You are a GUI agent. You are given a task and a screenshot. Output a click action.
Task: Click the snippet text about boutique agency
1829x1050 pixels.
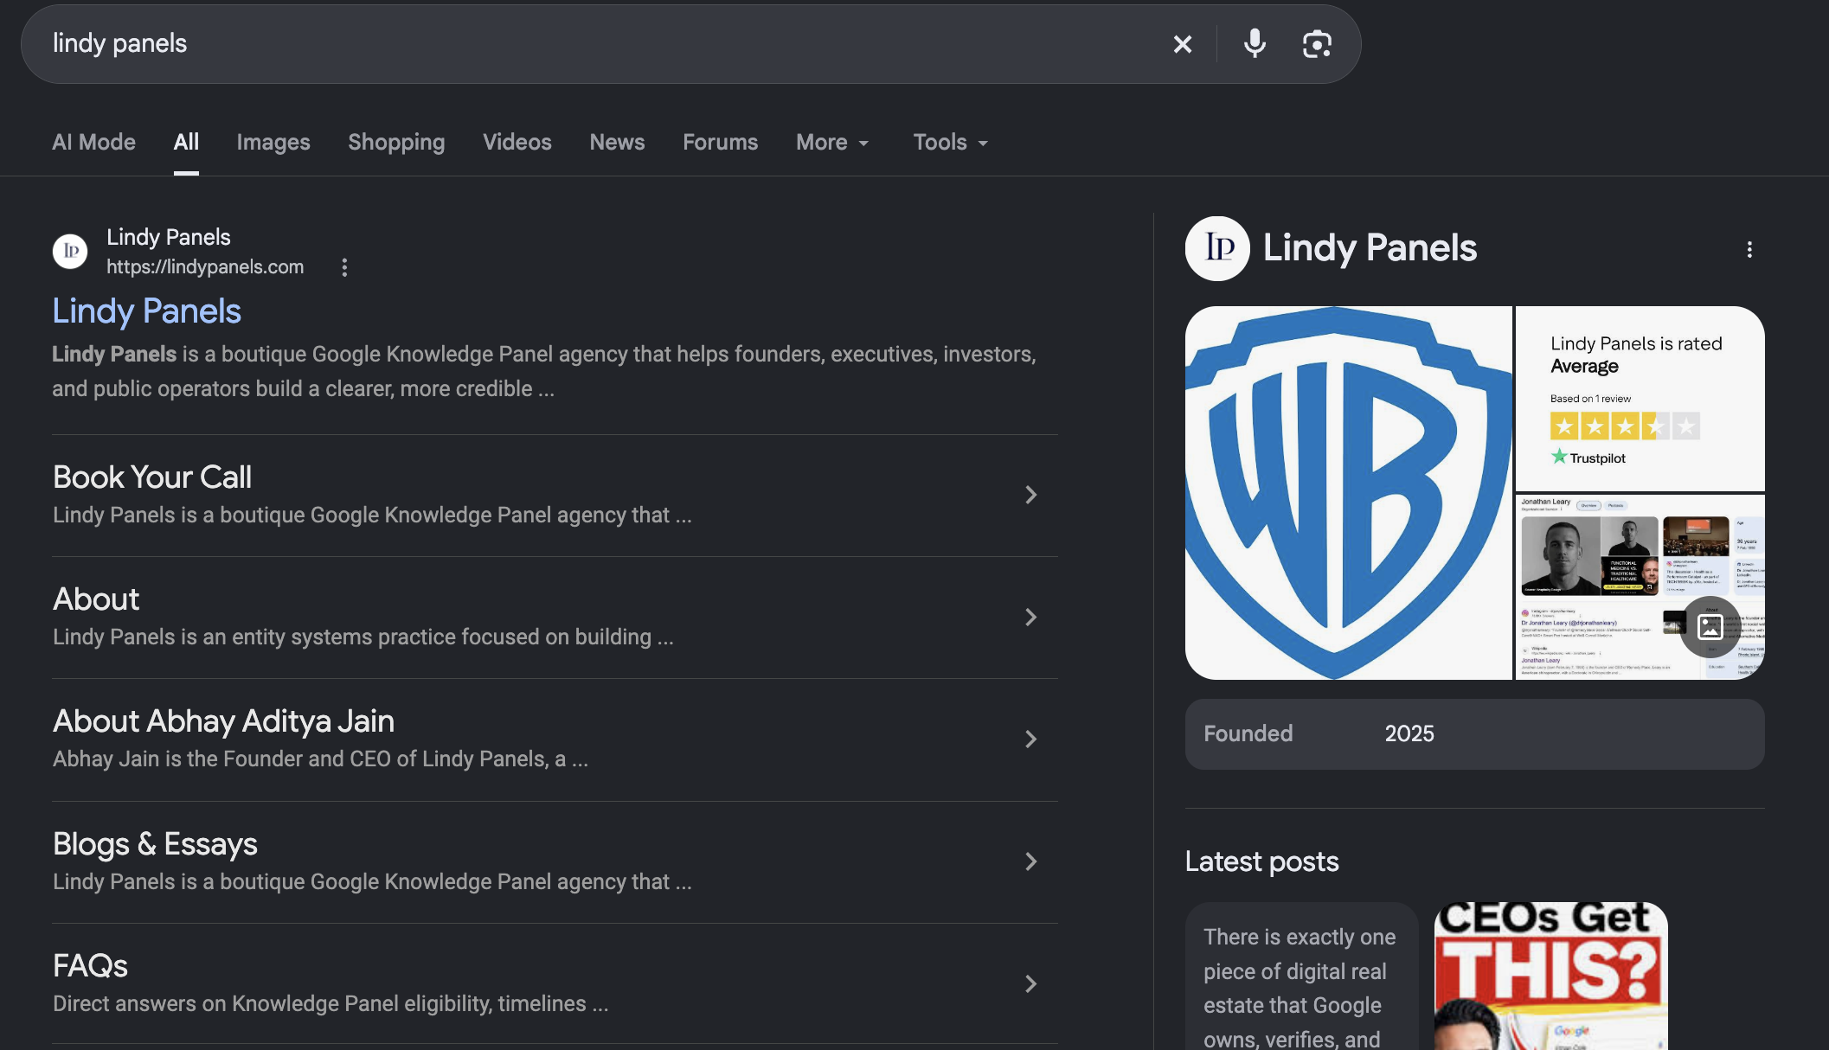[x=544, y=372]
